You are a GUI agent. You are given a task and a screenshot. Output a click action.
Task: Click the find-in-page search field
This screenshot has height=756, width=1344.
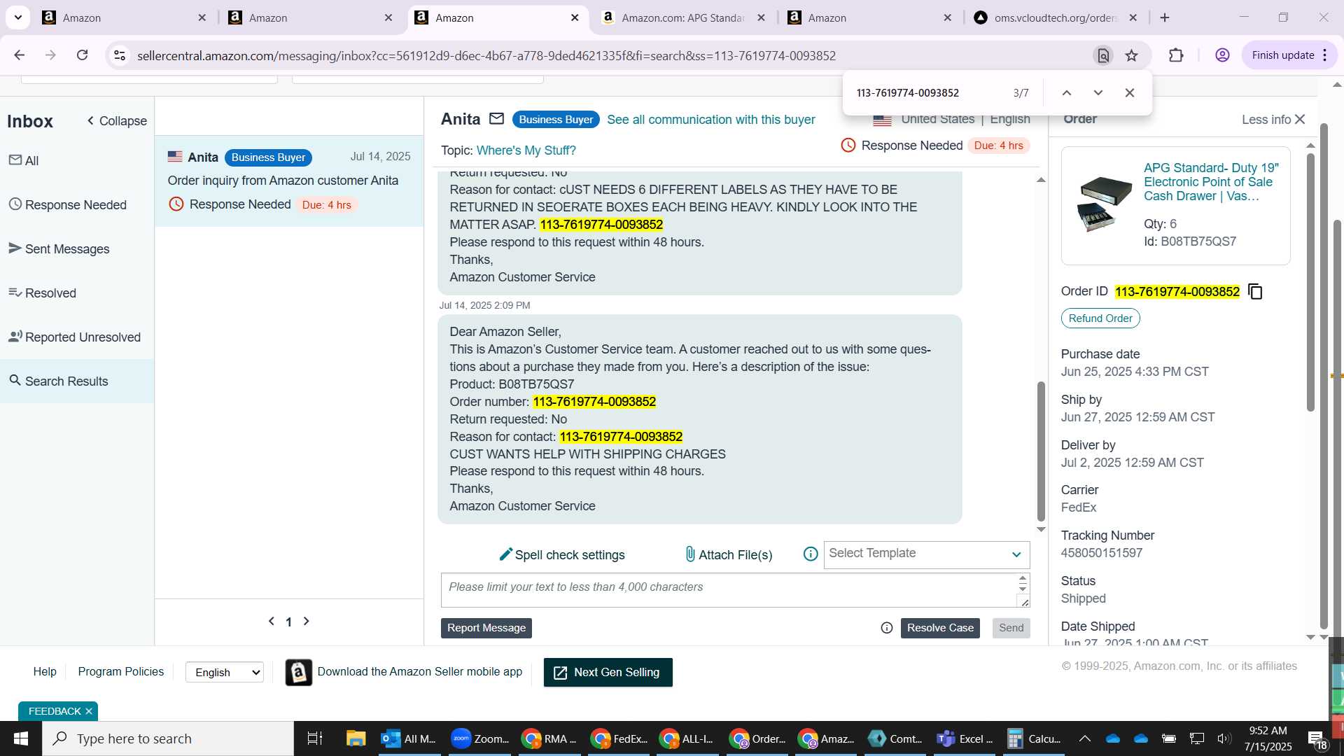928,93
